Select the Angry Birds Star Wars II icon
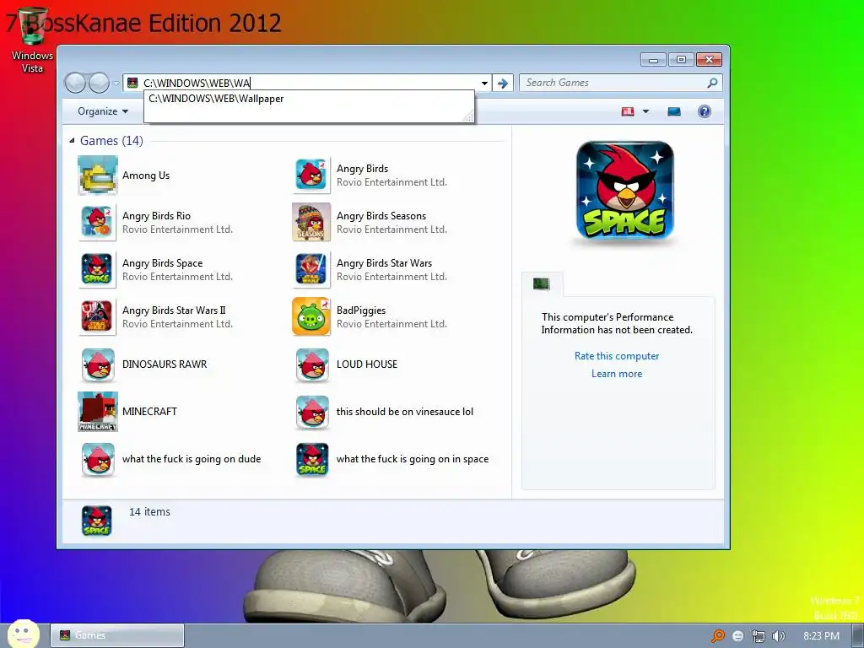This screenshot has width=864, height=648. tap(98, 317)
